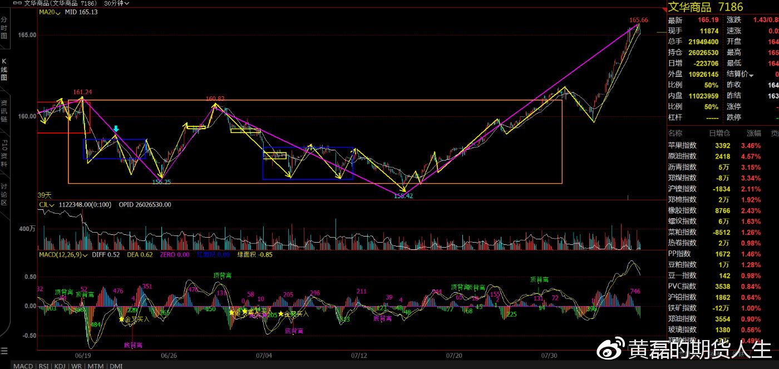Switch to MACD indicator tab at bottom
Image resolution: width=779 pixels, height=369 pixels.
pyautogui.click(x=23, y=366)
